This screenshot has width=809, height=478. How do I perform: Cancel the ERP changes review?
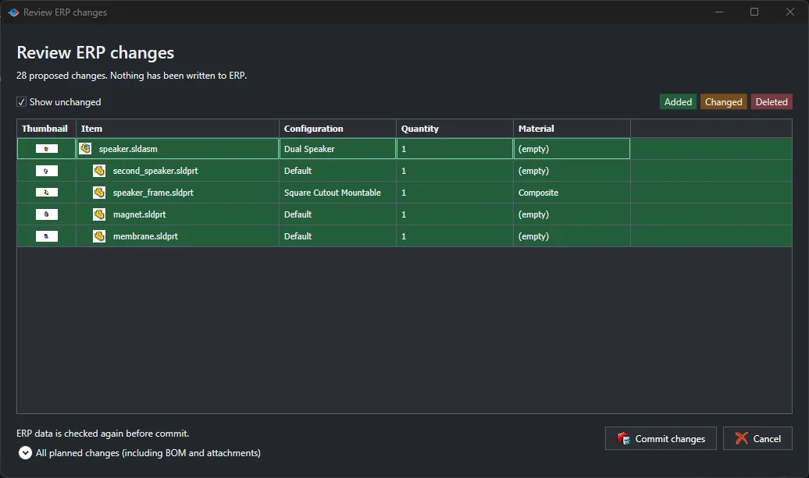[757, 438]
